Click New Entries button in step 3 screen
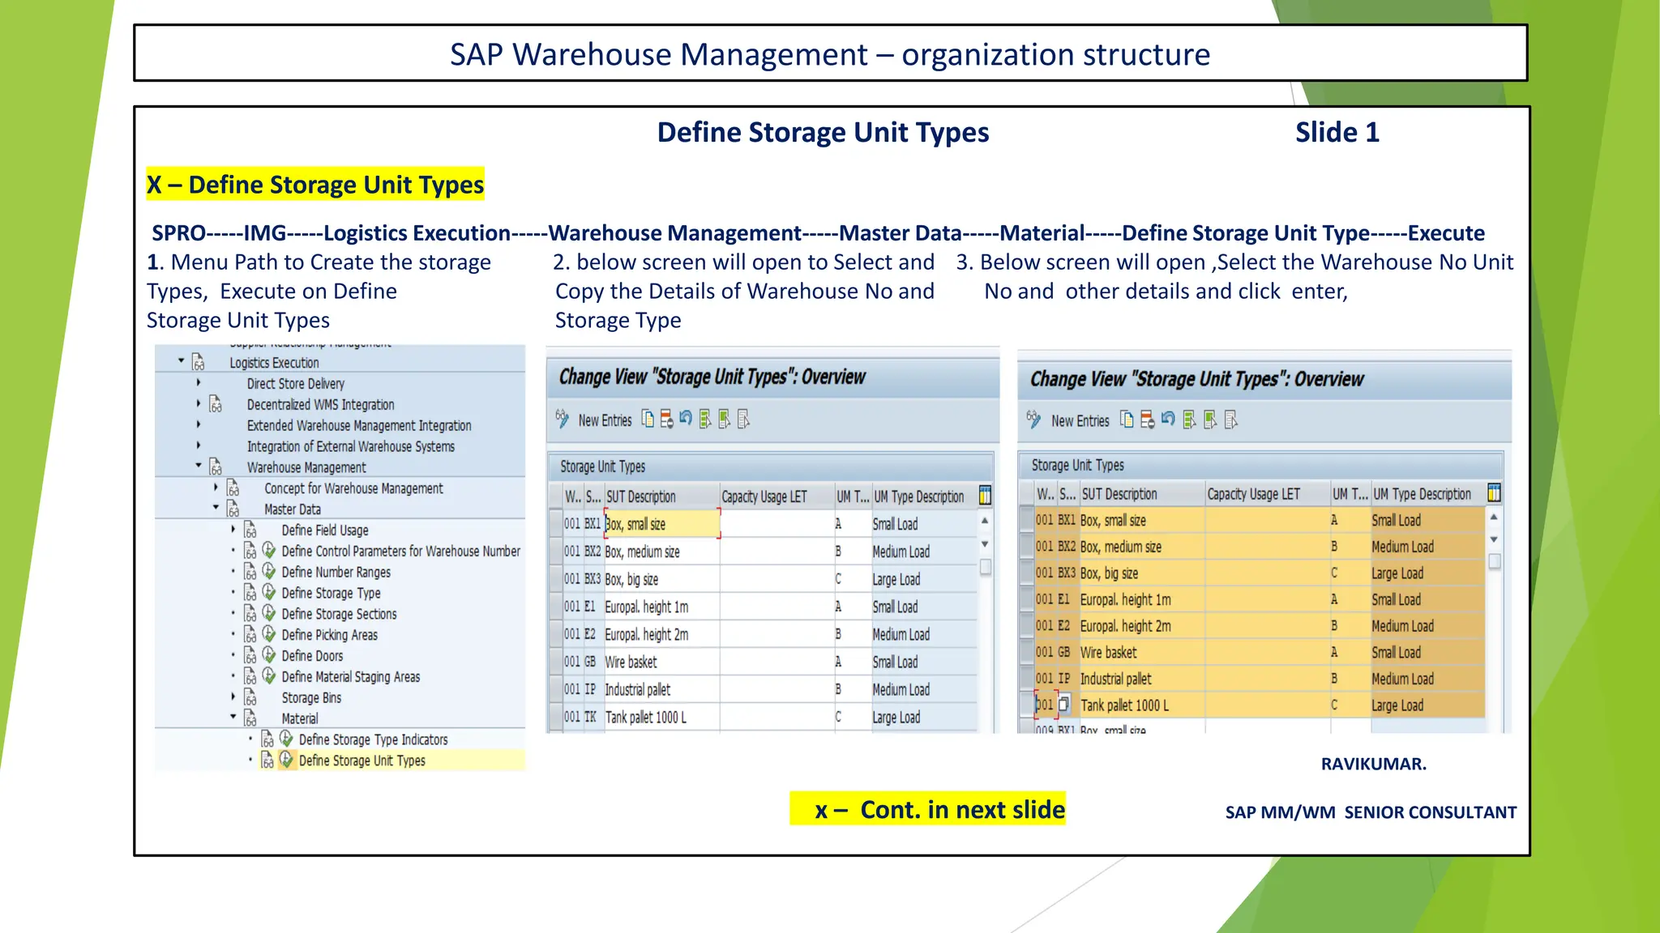 [x=1080, y=421]
